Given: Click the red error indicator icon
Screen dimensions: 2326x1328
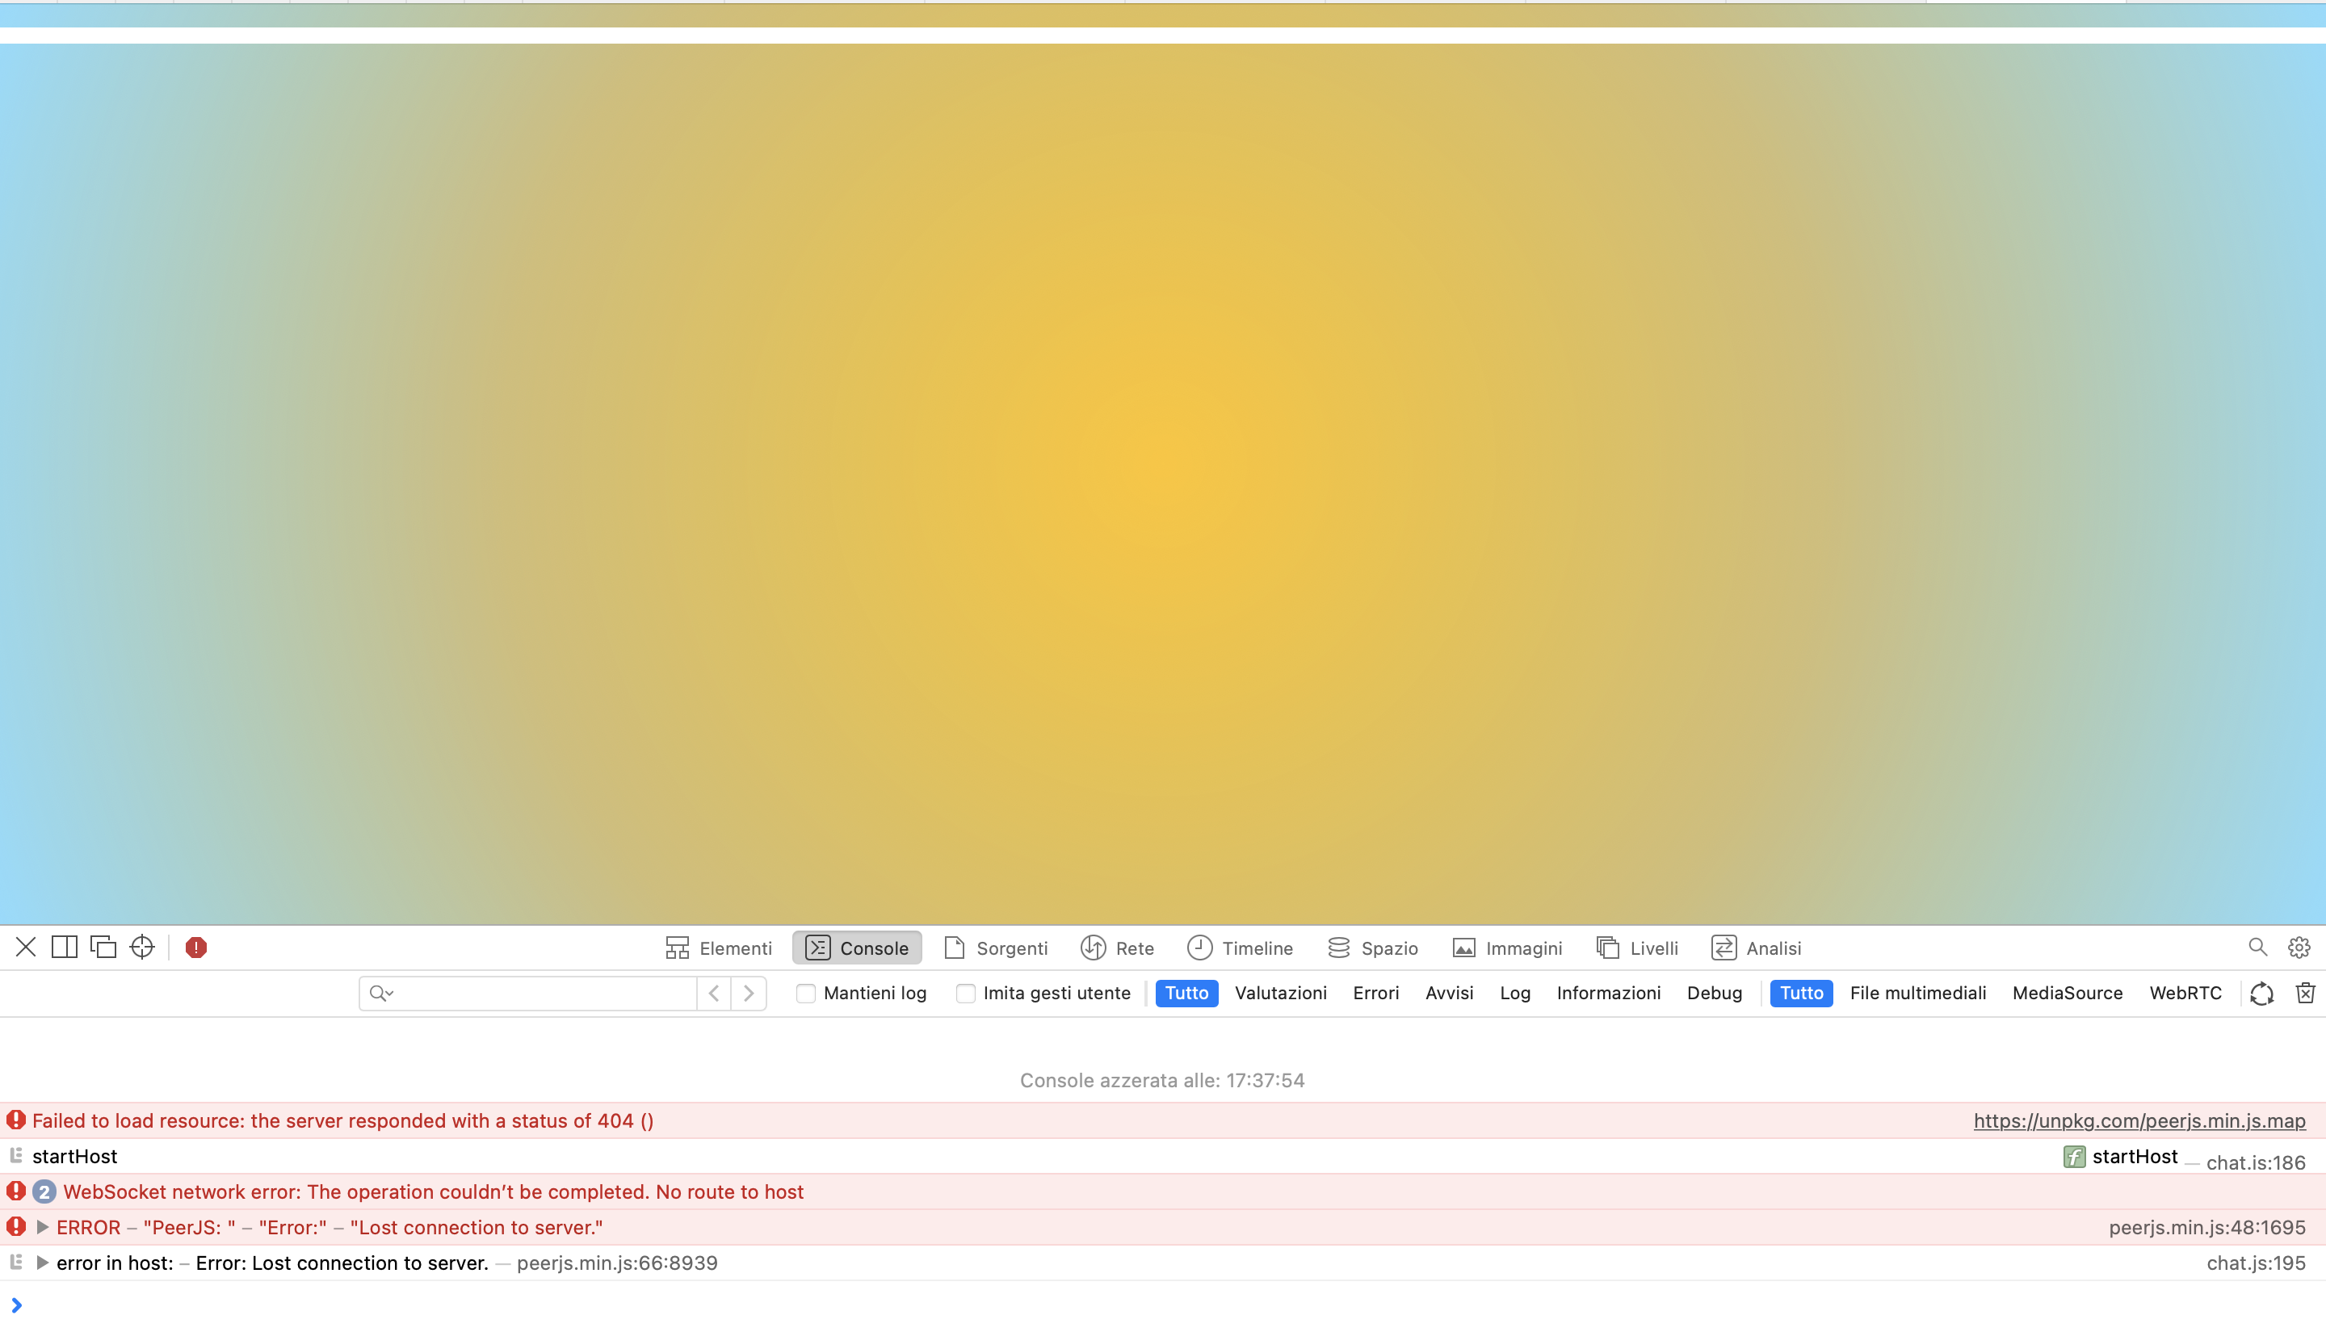Looking at the screenshot, I should click(196, 948).
